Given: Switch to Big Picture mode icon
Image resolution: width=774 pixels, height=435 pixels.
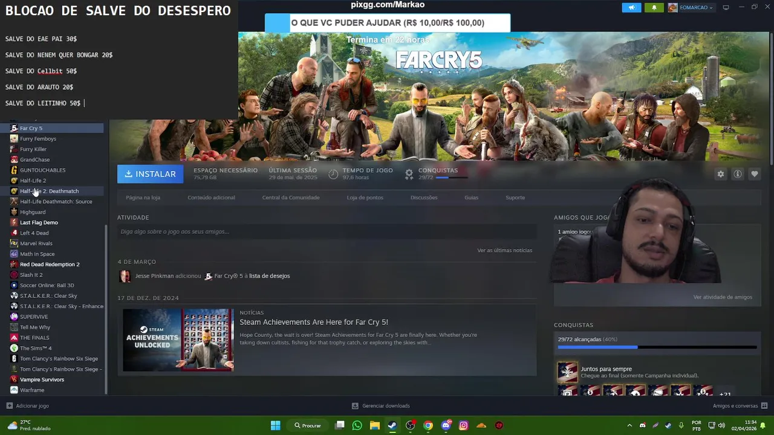Looking at the screenshot, I should click(726, 7).
